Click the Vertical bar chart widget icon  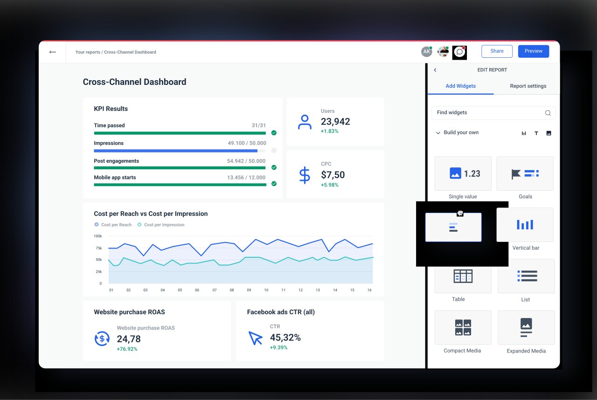coord(525,224)
